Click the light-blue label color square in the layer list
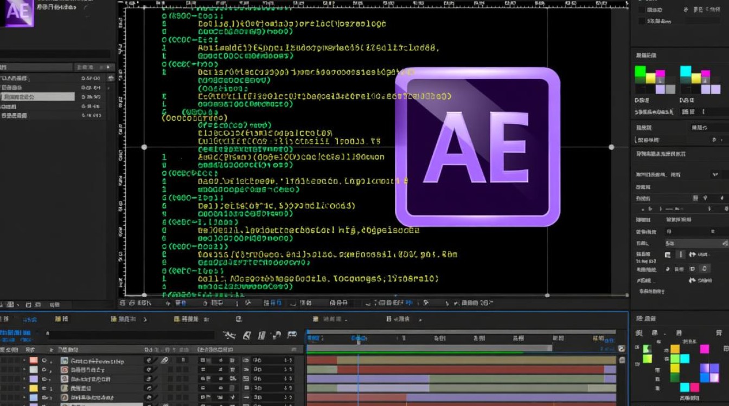Image resolution: width=729 pixels, height=406 pixels. pos(33,397)
